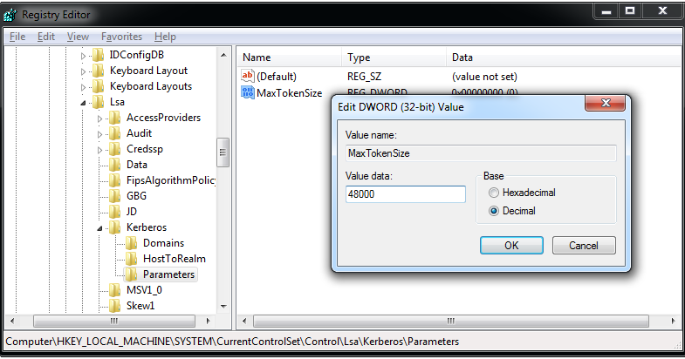The image size is (685, 359).
Task: Cancel the Edit DWORD dialog
Action: (x=584, y=246)
